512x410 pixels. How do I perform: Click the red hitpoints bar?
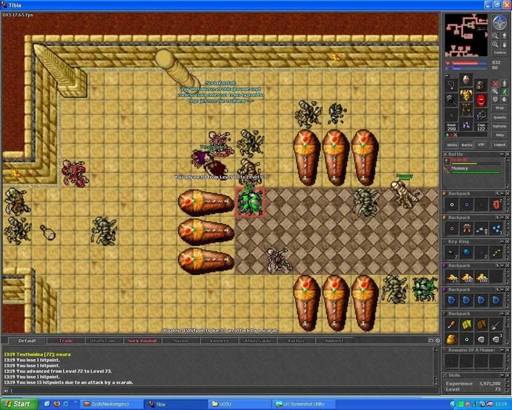tap(469, 62)
